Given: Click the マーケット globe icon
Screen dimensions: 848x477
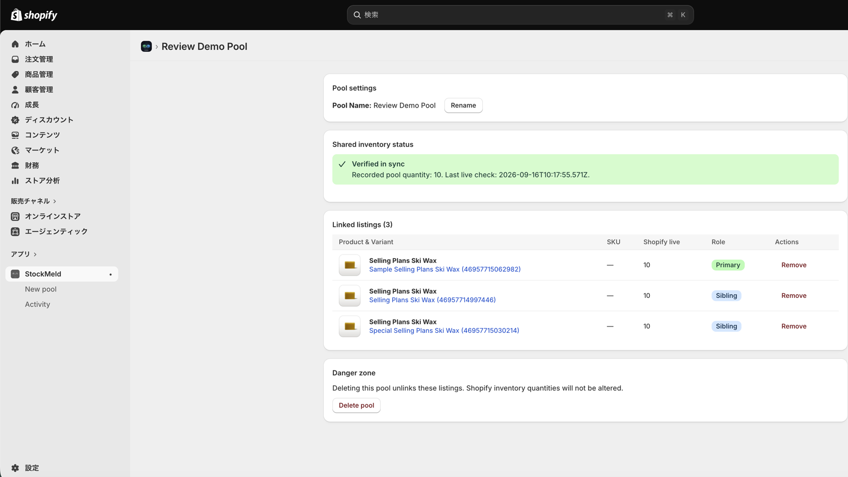Looking at the screenshot, I should (x=15, y=151).
